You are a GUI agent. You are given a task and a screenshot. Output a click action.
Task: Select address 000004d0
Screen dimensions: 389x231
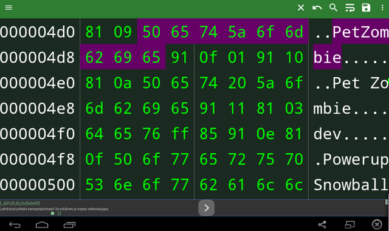point(37,32)
